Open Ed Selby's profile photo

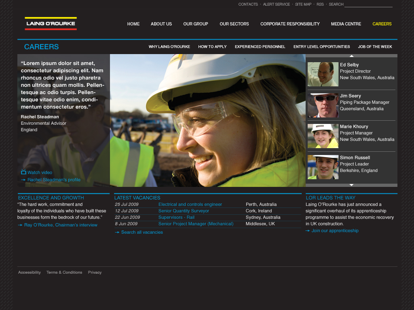pyautogui.click(x=323, y=74)
